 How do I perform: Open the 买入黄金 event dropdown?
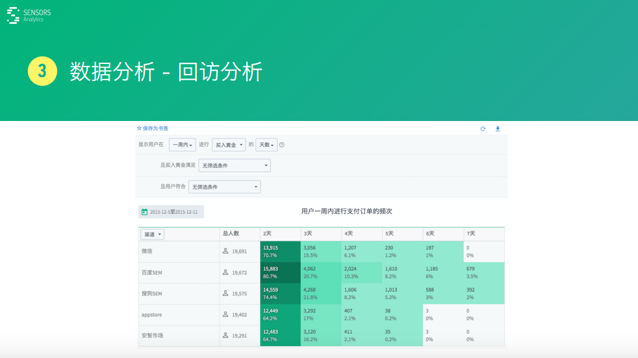point(228,145)
